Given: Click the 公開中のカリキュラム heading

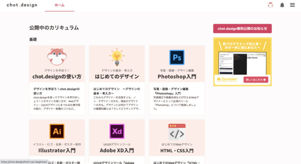Looking at the screenshot, I should point(54,28).
